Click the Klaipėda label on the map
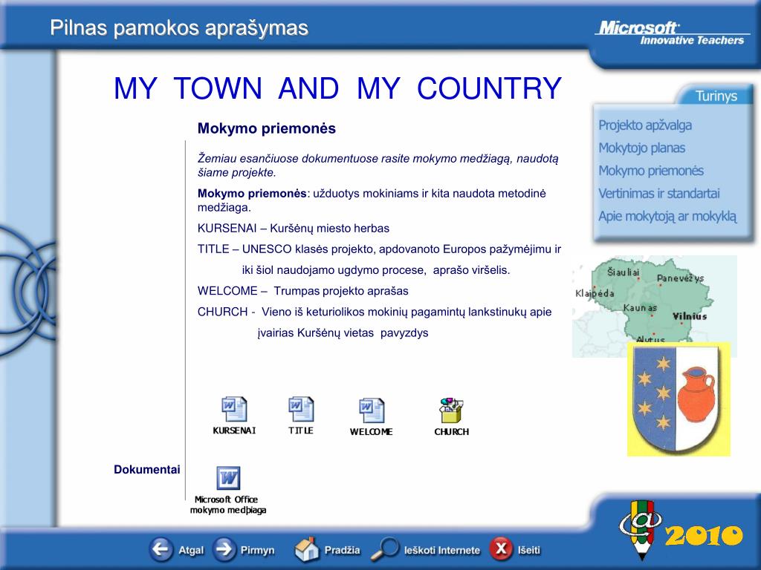The height and width of the screenshot is (570, 761). (x=595, y=293)
